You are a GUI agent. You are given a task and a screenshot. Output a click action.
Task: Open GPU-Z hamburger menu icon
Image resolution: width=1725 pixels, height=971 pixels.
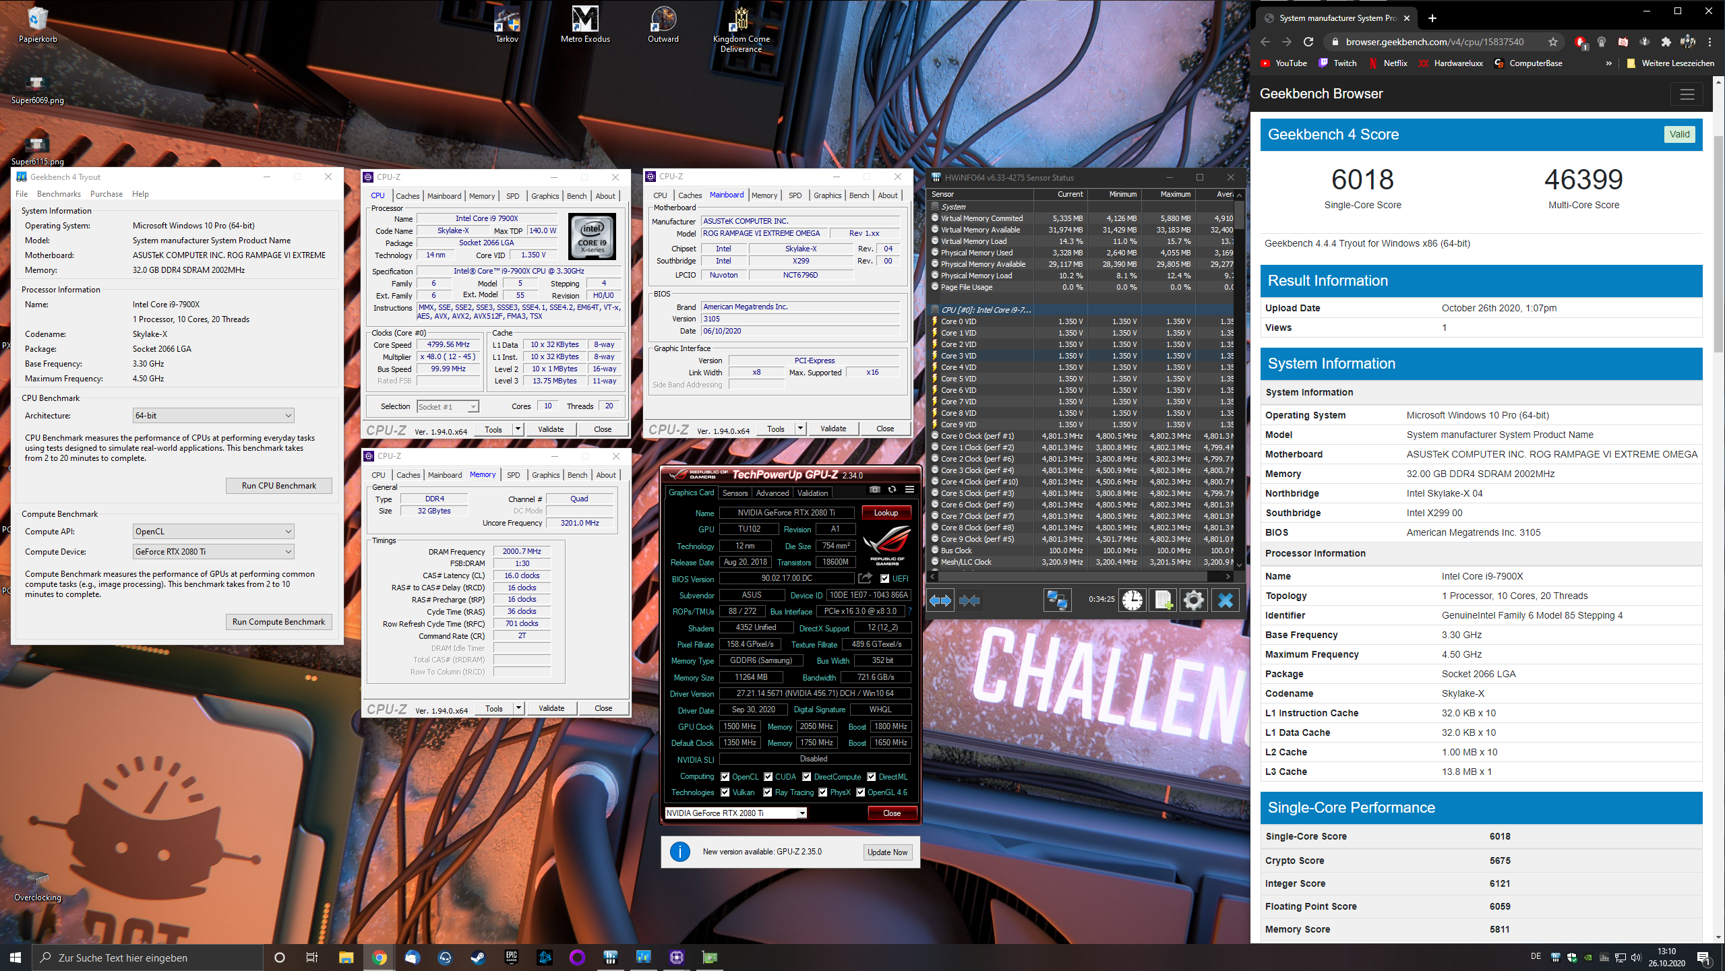909,490
